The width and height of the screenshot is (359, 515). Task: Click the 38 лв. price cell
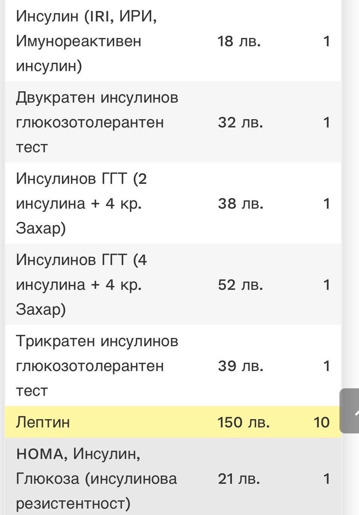240,204
